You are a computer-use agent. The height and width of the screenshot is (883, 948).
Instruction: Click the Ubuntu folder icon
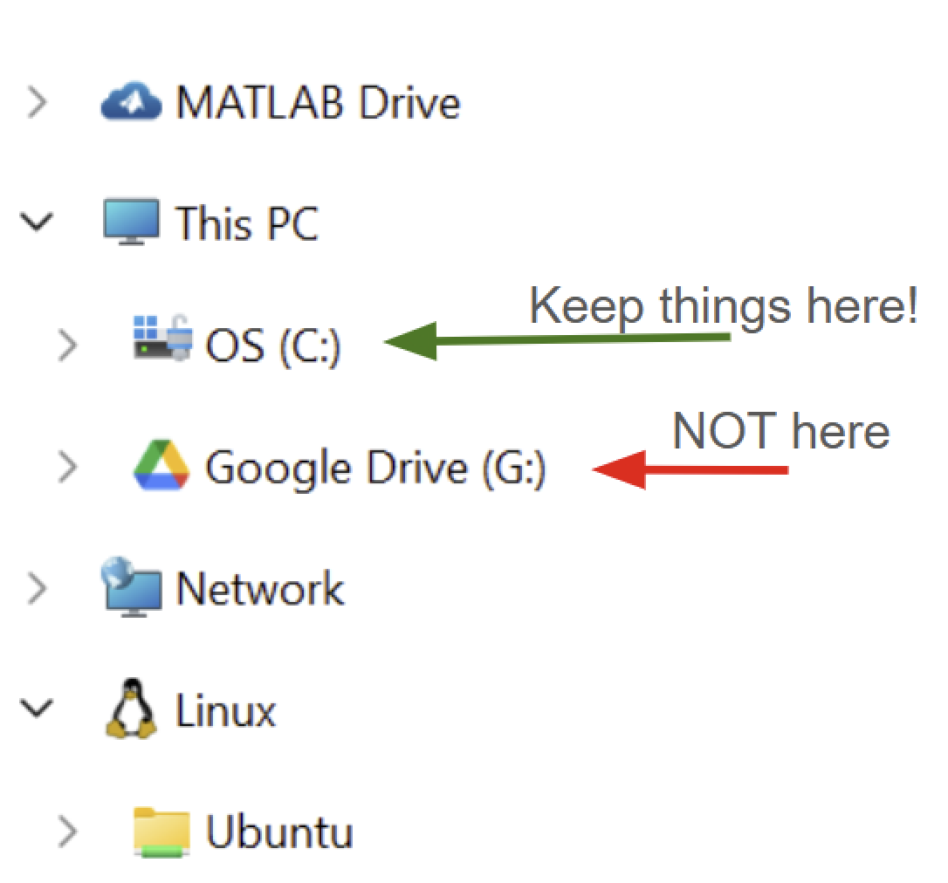[161, 832]
